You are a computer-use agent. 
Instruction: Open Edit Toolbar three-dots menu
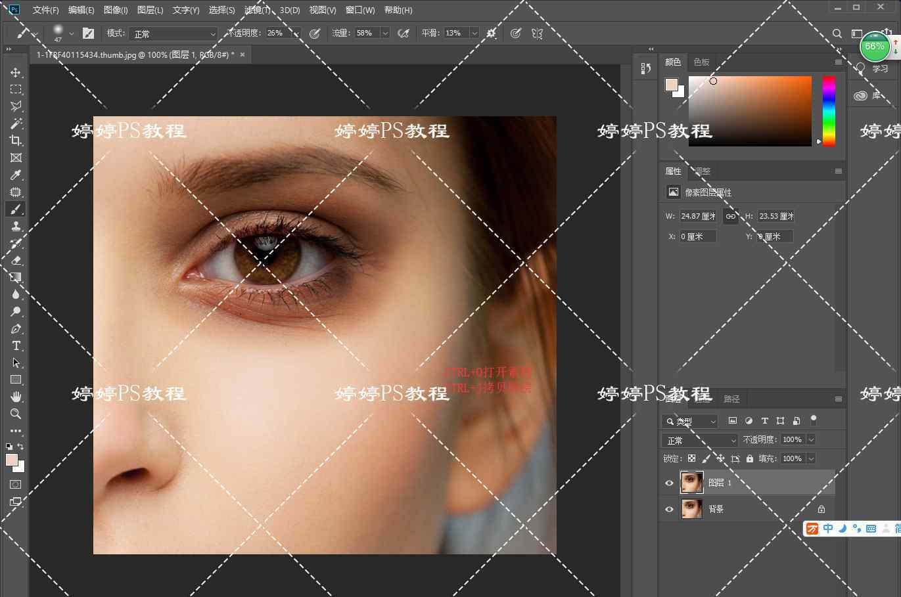tap(16, 431)
